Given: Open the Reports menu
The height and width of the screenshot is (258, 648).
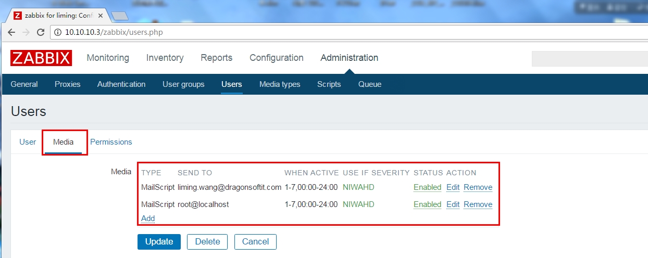Looking at the screenshot, I should pos(217,58).
